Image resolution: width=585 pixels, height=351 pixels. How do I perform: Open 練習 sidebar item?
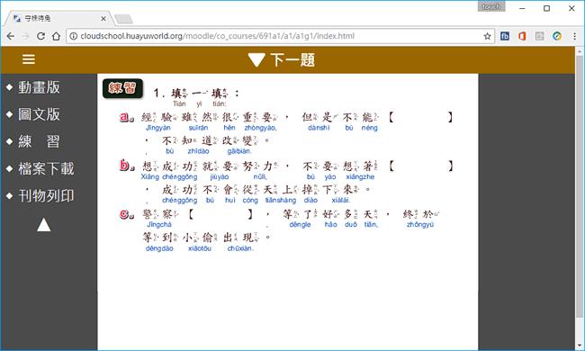click(39, 141)
